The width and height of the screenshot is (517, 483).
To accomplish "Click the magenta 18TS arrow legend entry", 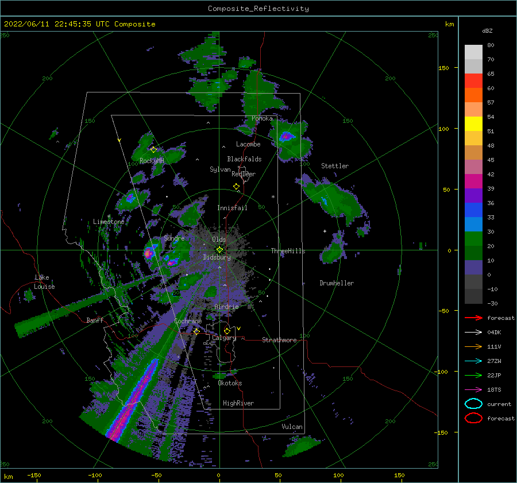I will (473, 390).
